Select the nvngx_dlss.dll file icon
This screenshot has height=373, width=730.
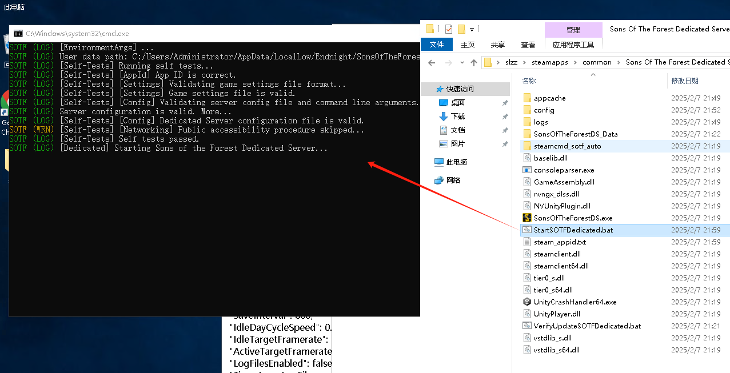(x=527, y=194)
